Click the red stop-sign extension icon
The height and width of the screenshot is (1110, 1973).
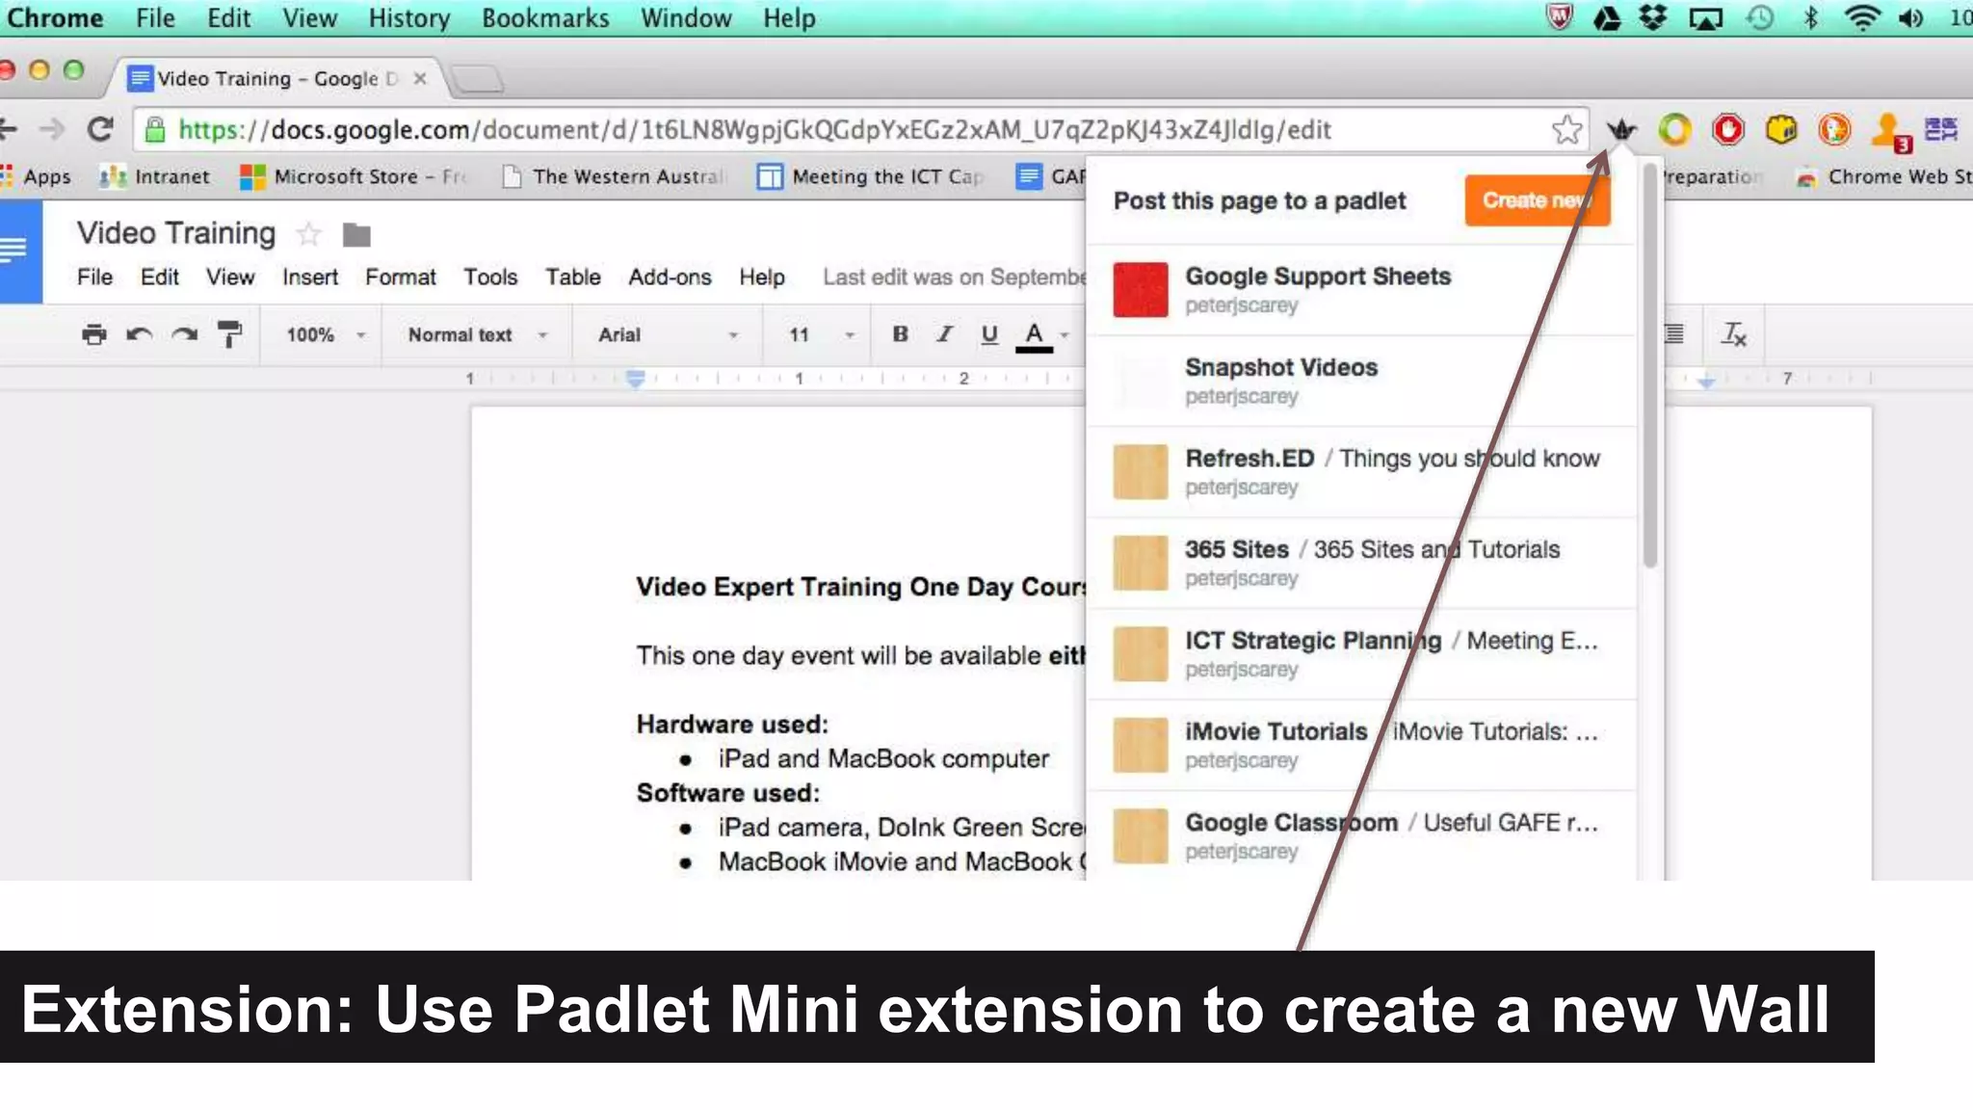[x=1728, y=129]
